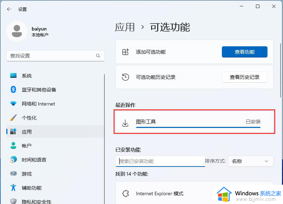Viewport: 283px width, 204px height.
Task: Click the 添加可选功能 label
Action: pos(151,52)
